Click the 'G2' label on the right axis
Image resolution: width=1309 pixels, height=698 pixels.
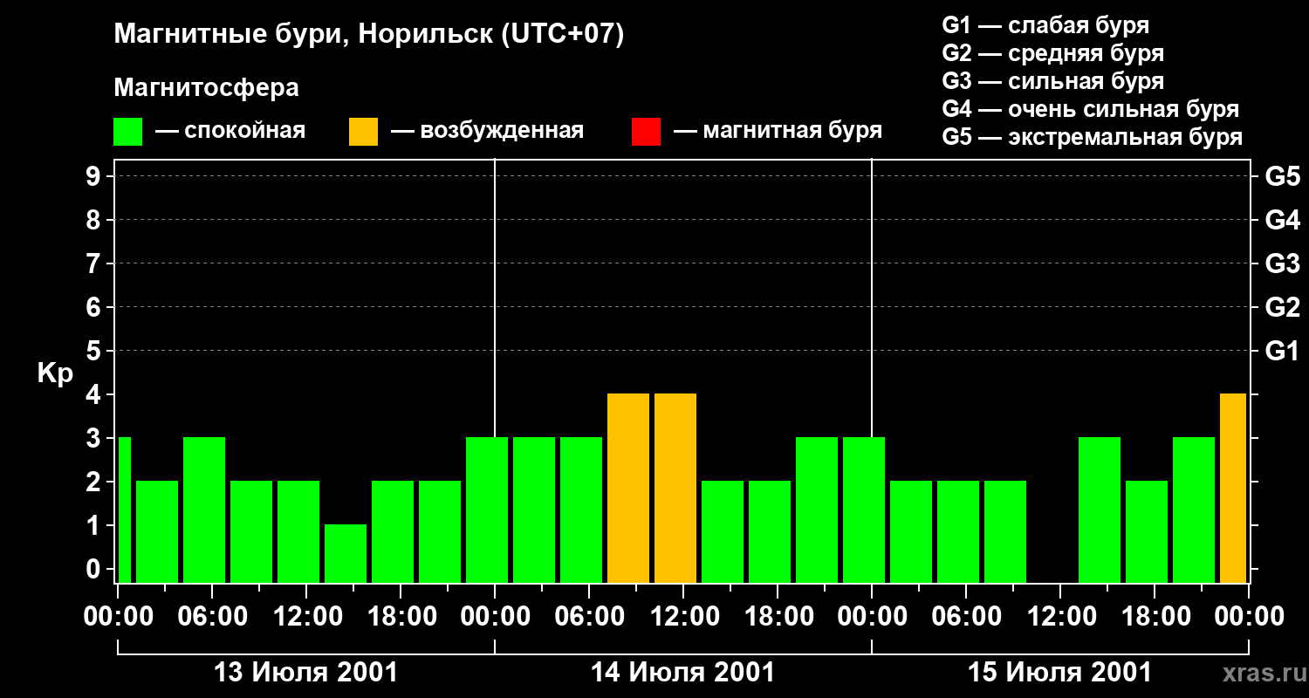point(1282,307)
